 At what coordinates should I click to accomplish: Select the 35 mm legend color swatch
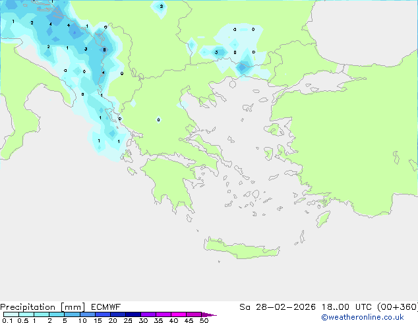[163, 314]
